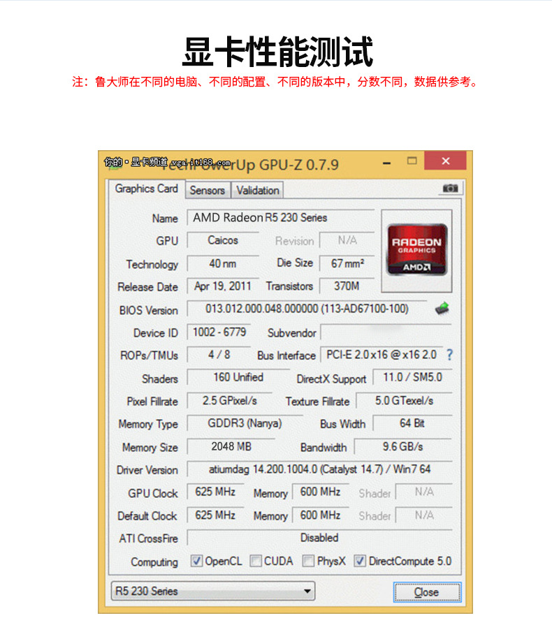Click the Bus Interface question mark
Viewport: 552px width, 625px height.
point(449,355)
